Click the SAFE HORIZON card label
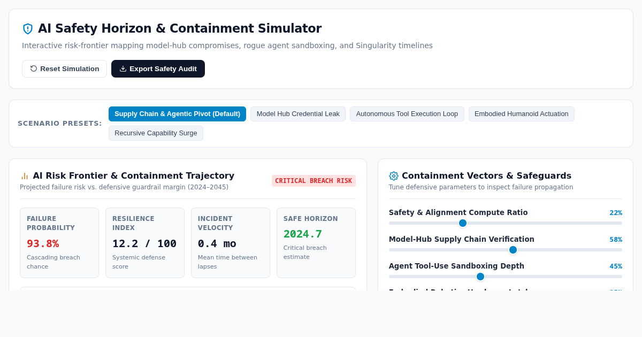642x337 pixels. click(x=311, y=219)
